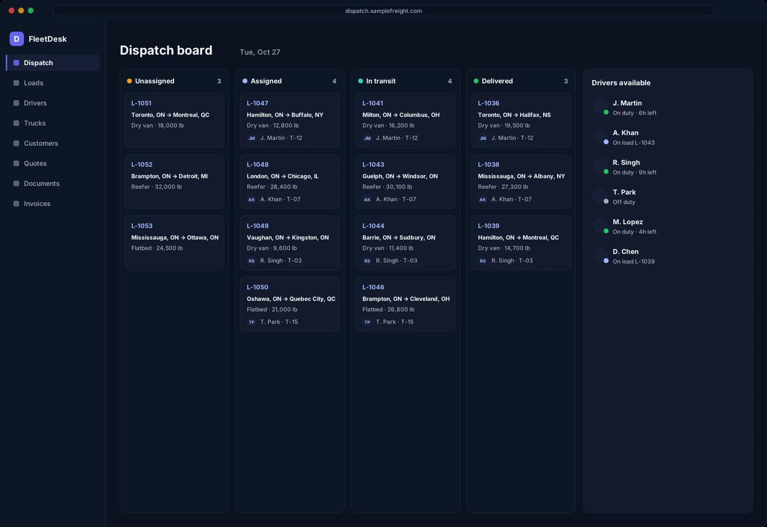Click the Drivers available heading
The image size is (767, 527).
621,83
